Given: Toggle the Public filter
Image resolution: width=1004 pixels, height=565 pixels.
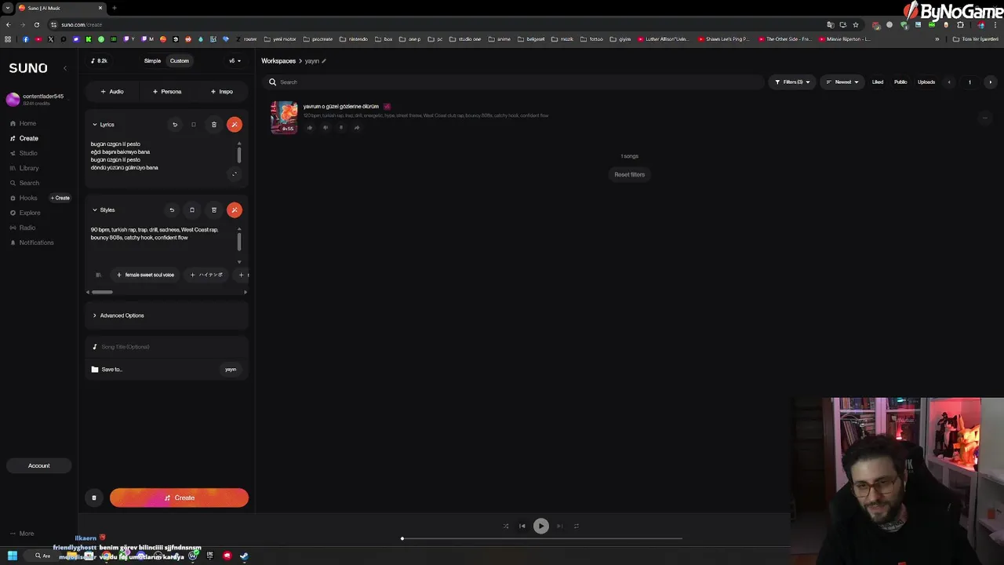Looking at the screenshot, I should tap(900, 82).
